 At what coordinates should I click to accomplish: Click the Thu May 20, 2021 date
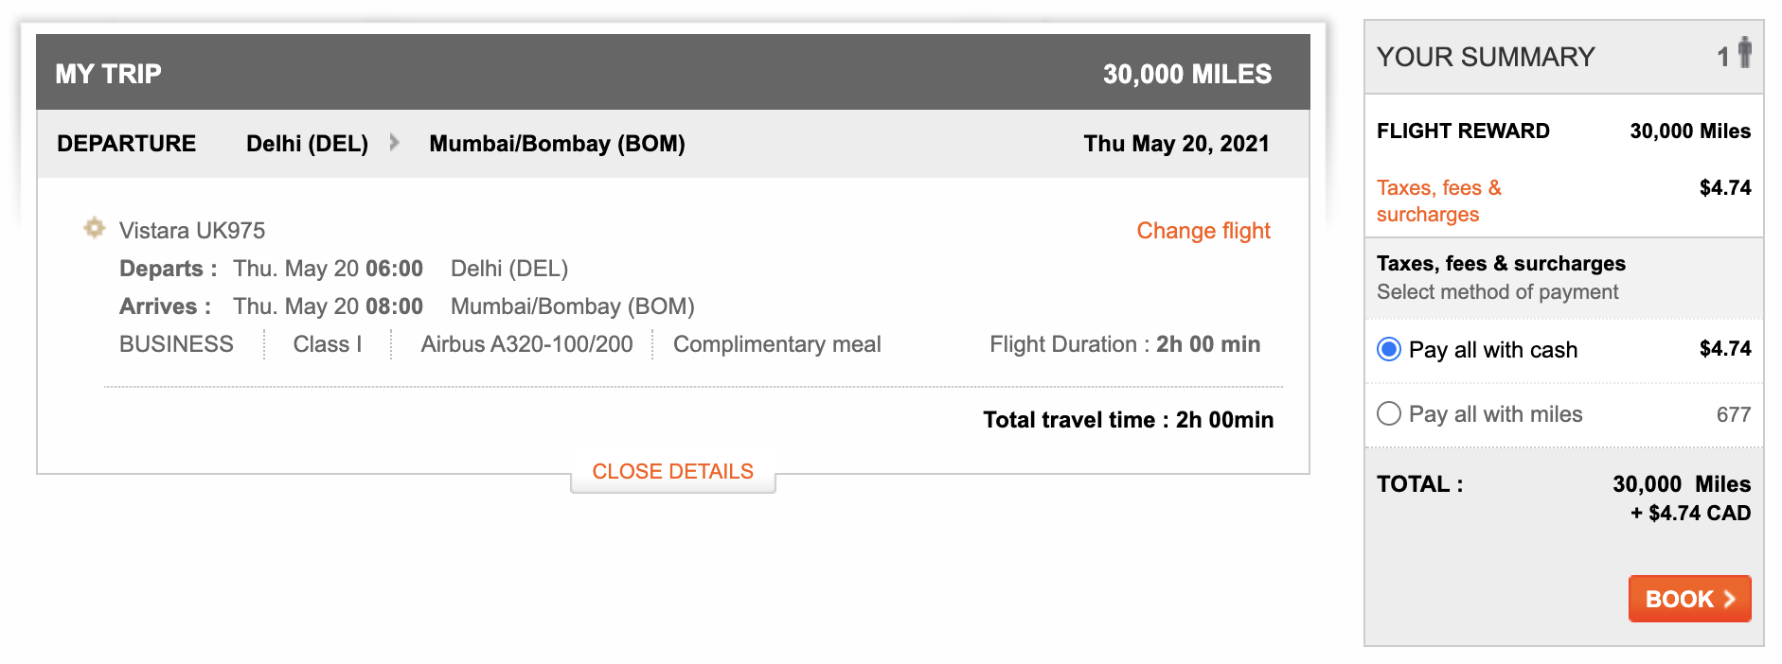tap(1176, 144)
